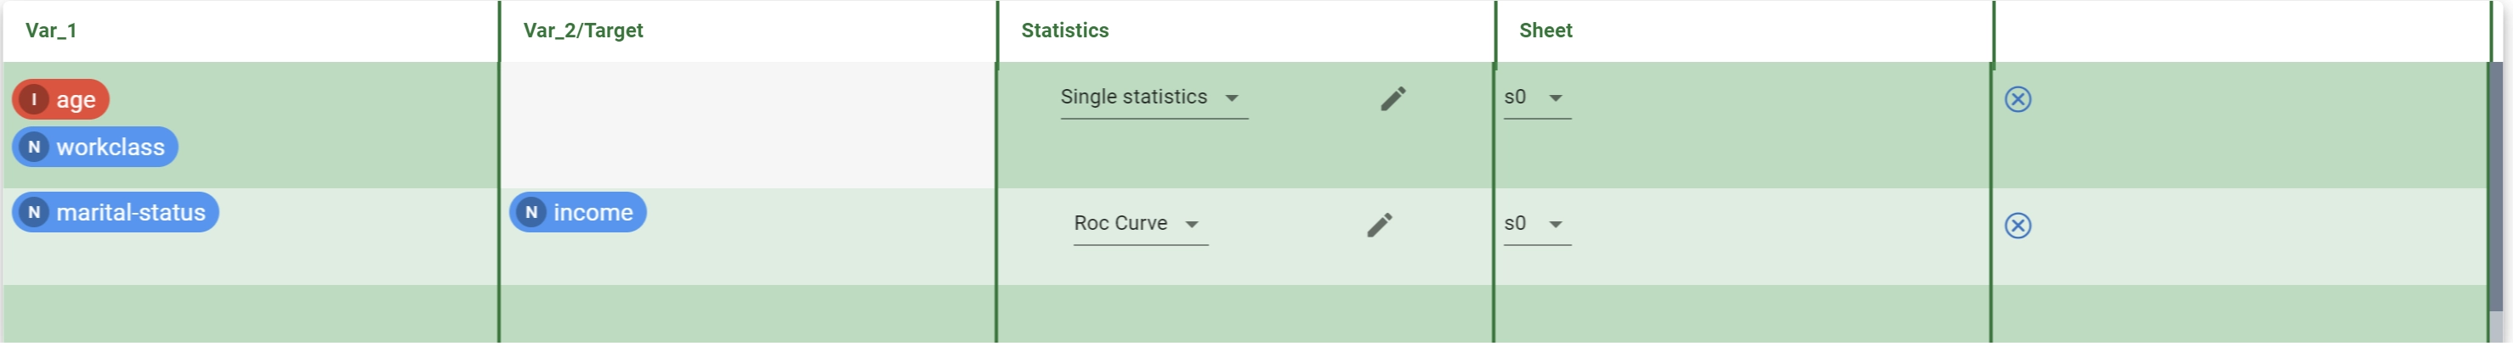Delete the Roc Curve row
2513x363 pixels.
[x=2017, y=226]
